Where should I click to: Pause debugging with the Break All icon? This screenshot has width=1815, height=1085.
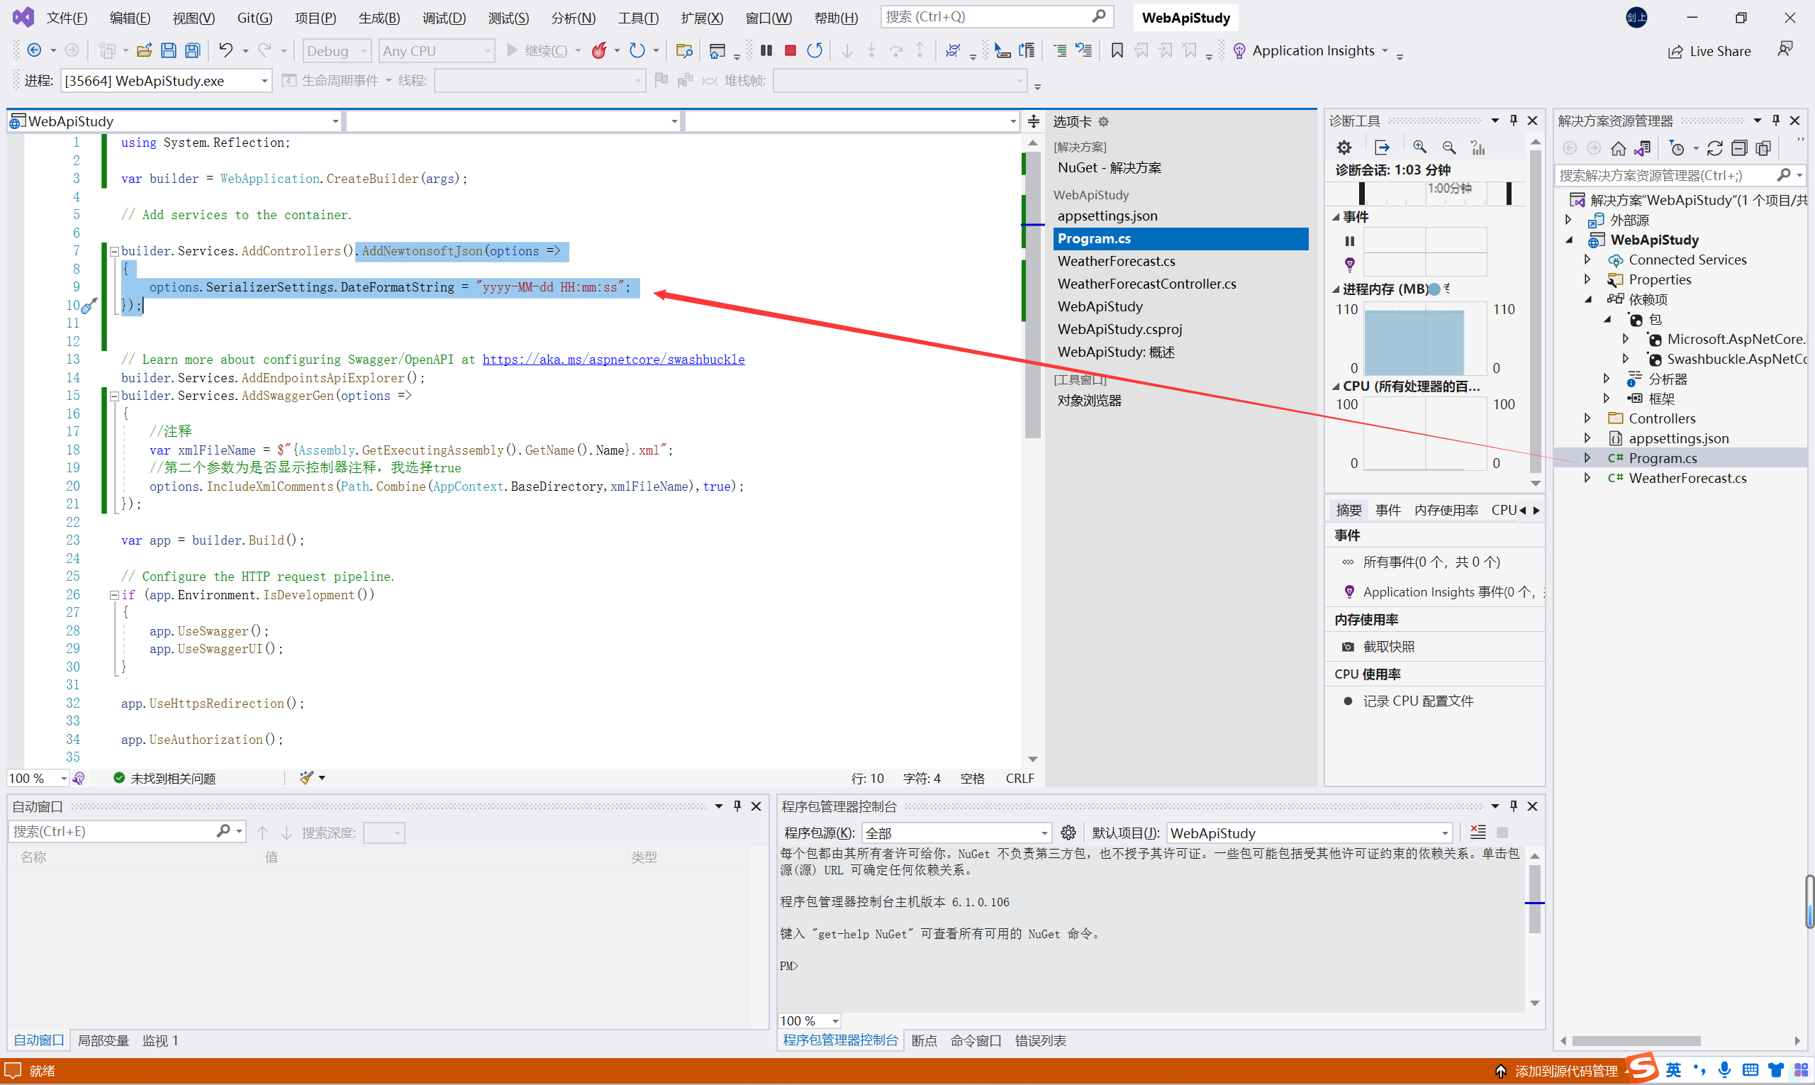coord(766,50)
